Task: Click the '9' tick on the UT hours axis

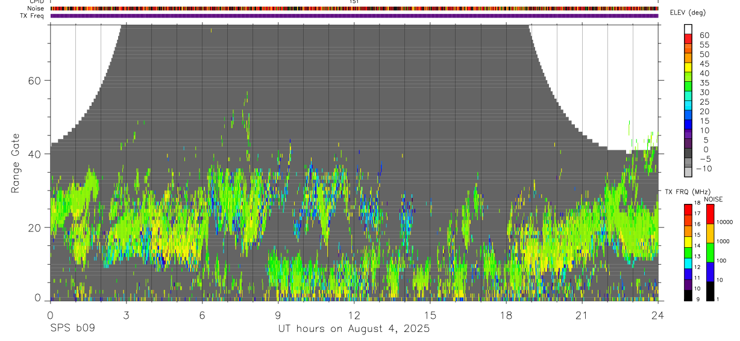Action: point(278,315)
